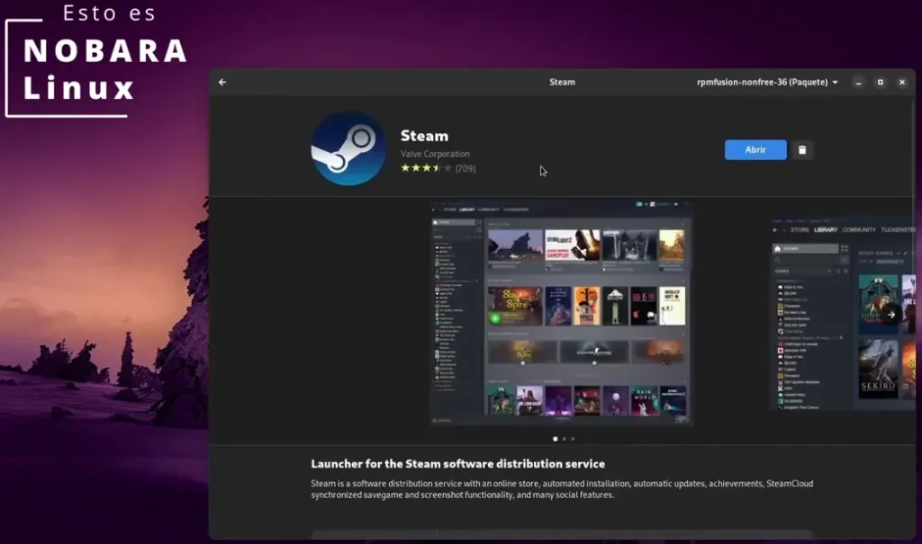922x544 pixels.
Task: Click the Steam logo icon
Action: [348, 148]
